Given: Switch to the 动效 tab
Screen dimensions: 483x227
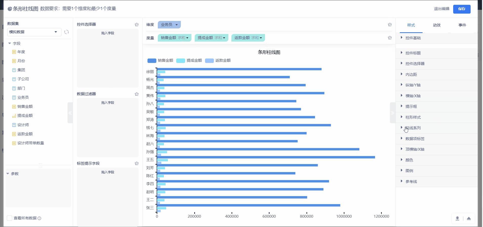Looking at the screenshot, I should pyautogui.click(x=437, y=25).
